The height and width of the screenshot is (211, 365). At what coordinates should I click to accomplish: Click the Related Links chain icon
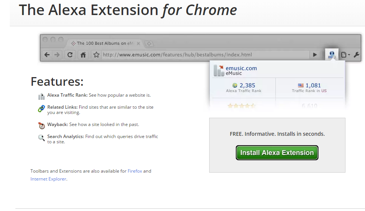(41, 109)
